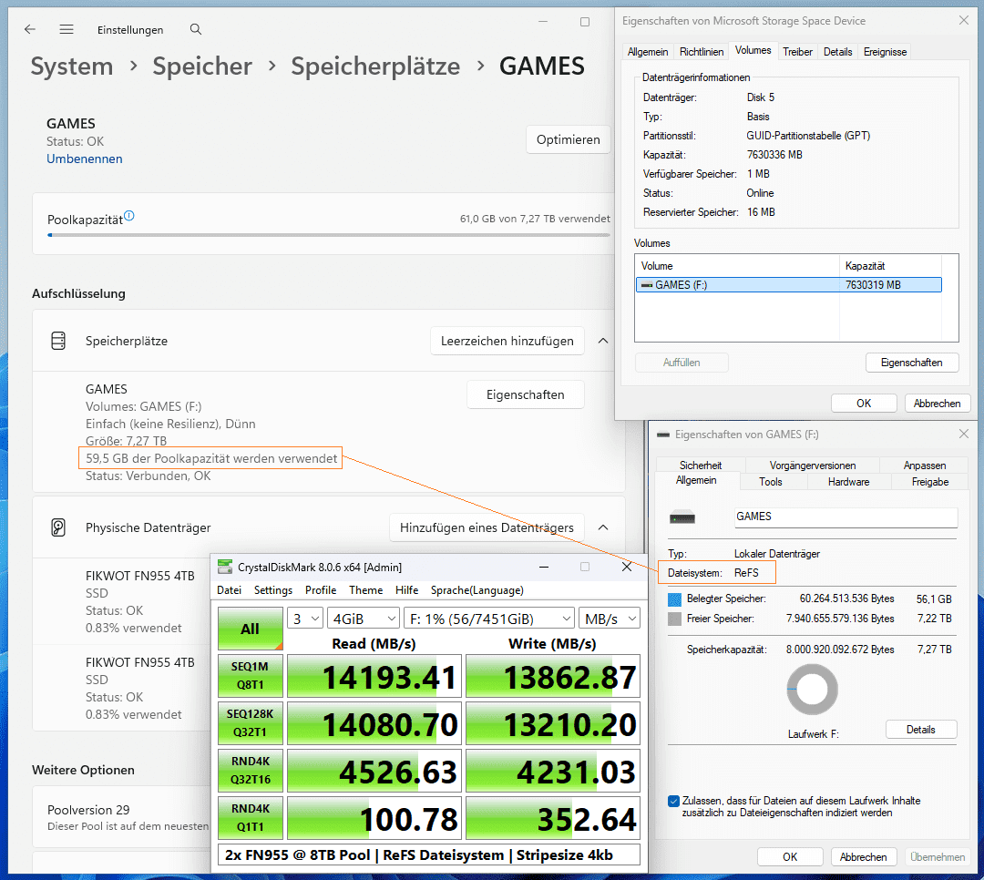Screen dimensions: 984x880
Task: Open the Hilfe menu in CrystalDiskMark
Action: click(406, 590)
